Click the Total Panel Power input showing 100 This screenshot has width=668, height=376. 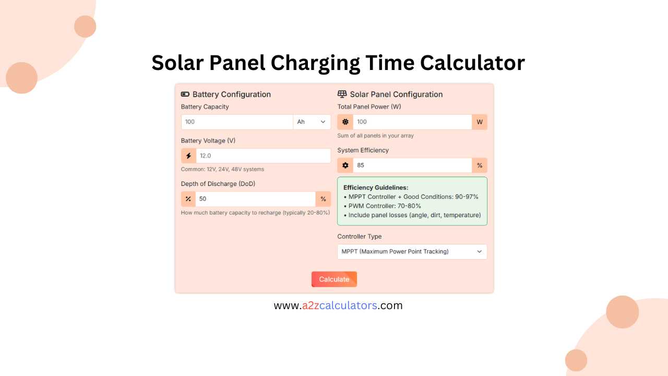[412, 122]
